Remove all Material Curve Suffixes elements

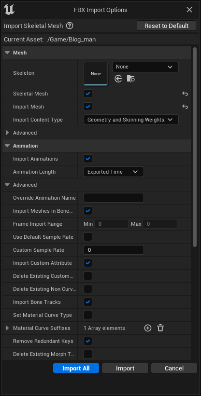click(160, 328)
